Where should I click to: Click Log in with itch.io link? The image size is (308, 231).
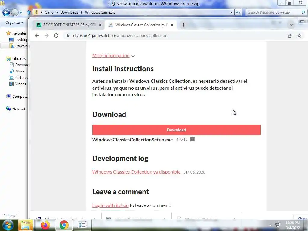click(x=110, y=205)
